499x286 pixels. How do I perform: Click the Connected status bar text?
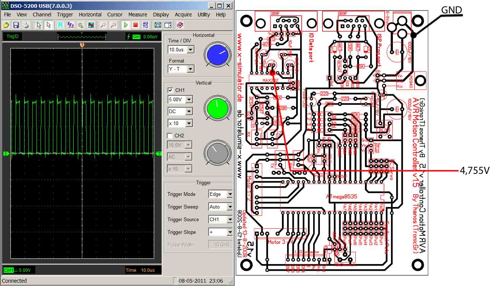tap(15, 281)
